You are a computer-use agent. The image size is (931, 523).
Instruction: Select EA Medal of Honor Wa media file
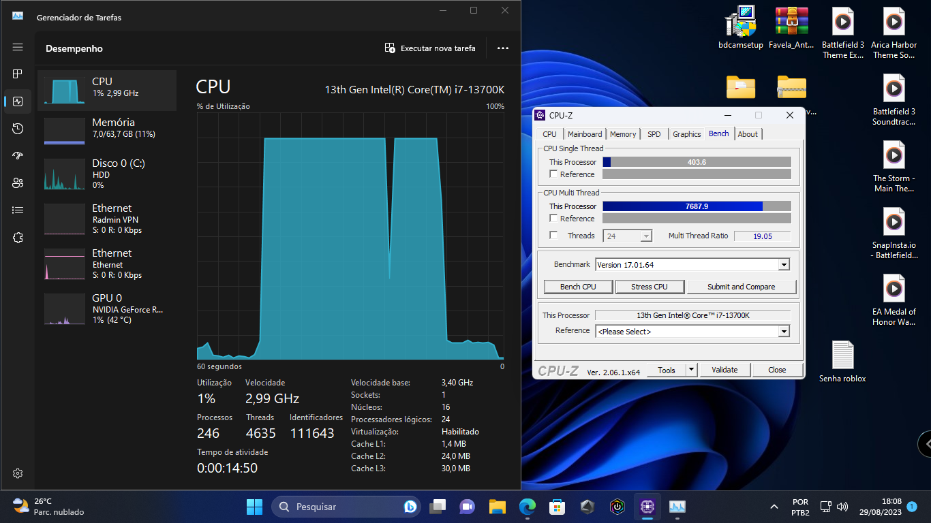pyautogui.click(x=894, y=300)
